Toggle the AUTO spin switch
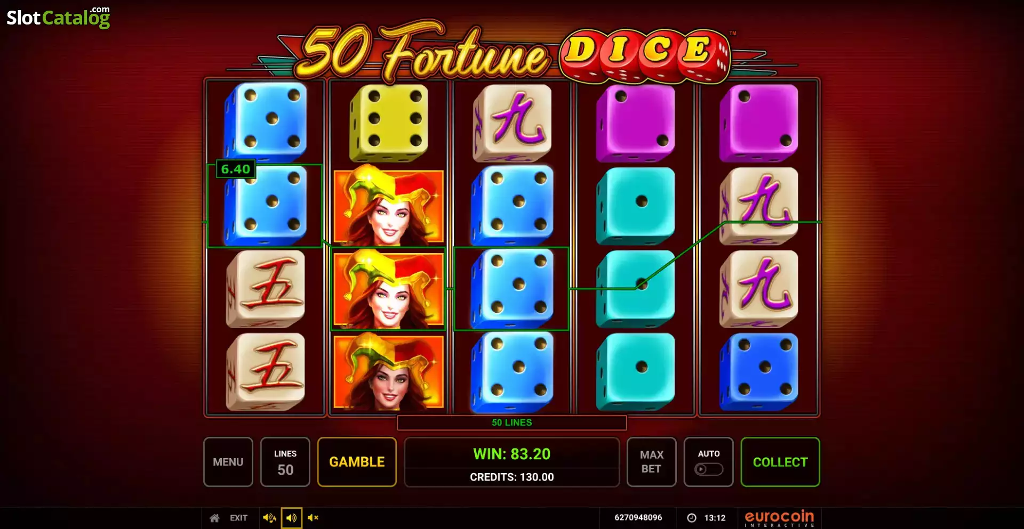The width and height of the screenshot is (1024, 529). point(709,469)
